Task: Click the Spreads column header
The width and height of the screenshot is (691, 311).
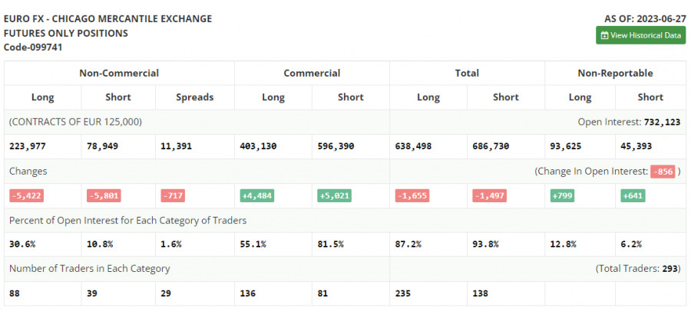Action: coord(194,97)
